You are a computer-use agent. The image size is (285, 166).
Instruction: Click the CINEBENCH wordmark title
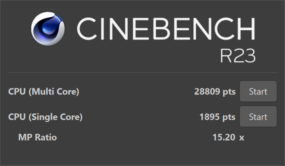click(166, 29)
